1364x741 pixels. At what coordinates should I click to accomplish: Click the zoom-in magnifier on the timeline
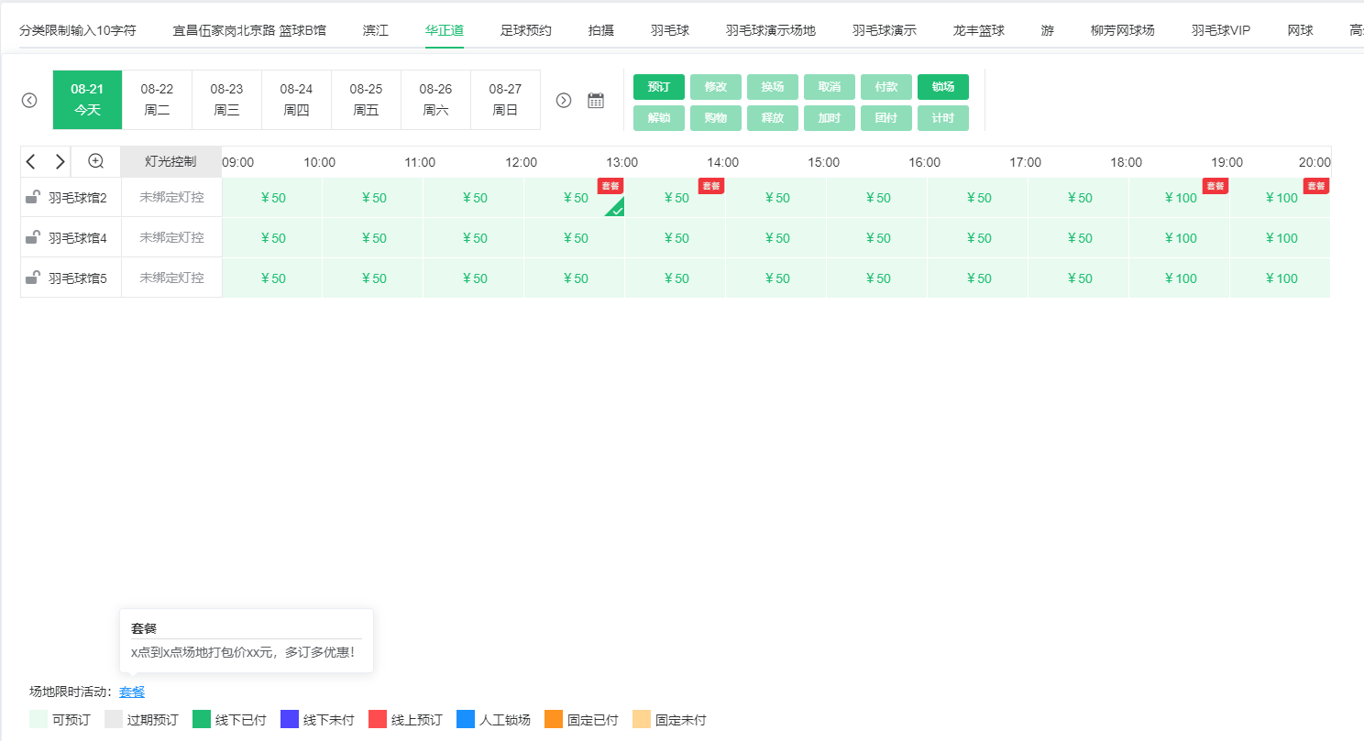tap(95, 161)
